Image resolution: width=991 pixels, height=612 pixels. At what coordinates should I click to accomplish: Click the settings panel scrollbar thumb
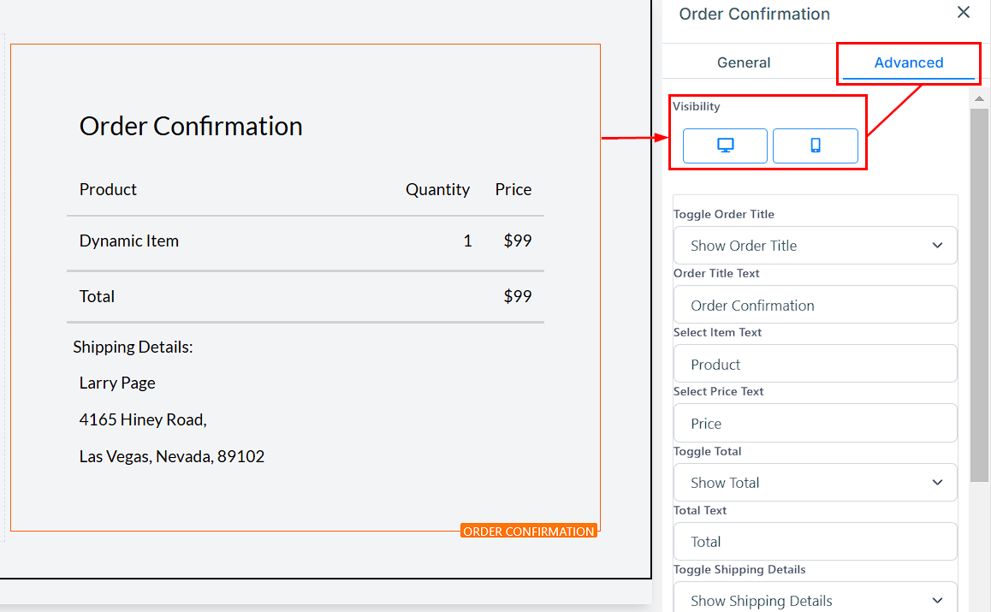[979, 291]
